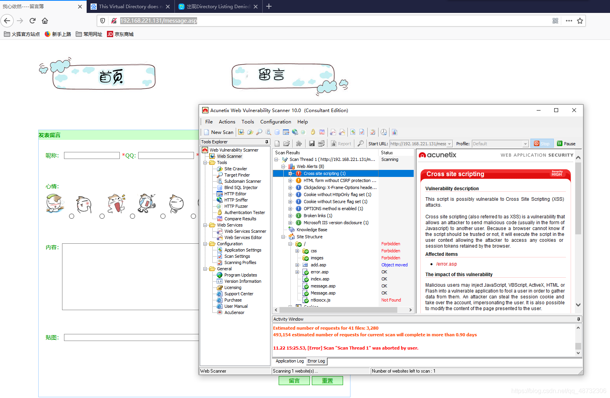Stop the running scan
The height and width of the screenshot is (398, 610).
(542, 144)
